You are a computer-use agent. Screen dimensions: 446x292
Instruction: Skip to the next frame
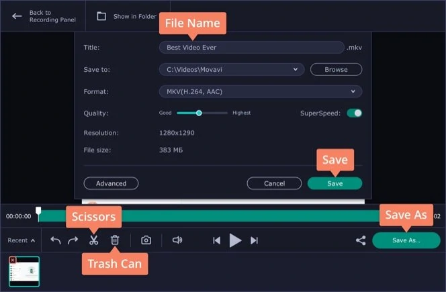tap(254, 240)
